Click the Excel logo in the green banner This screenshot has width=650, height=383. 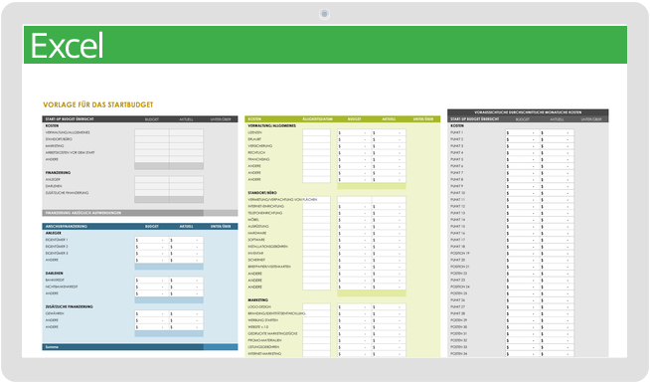point(67,45)
